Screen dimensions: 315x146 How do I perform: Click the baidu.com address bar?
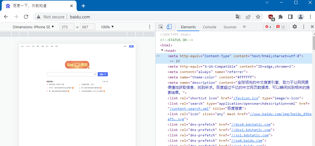[x=149, y=17]
